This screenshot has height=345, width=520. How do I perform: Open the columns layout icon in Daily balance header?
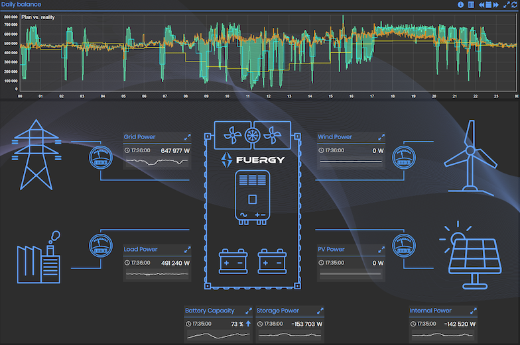tap(471, 5)
